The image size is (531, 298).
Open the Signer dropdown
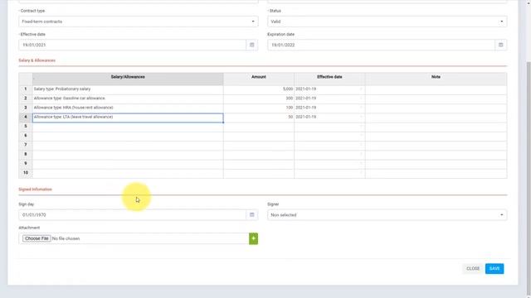click(x=387, y=215)
